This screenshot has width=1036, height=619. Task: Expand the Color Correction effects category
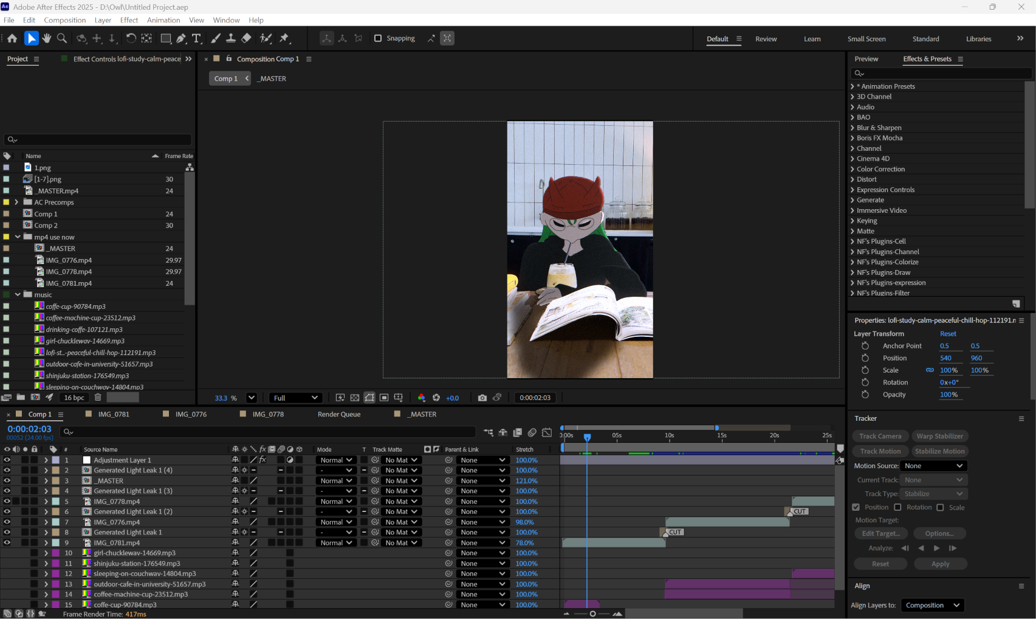click(852, 169)
